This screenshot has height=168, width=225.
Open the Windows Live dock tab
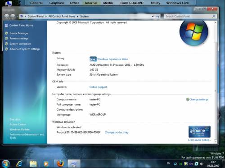pyautogui.click(x=177, y=3)
